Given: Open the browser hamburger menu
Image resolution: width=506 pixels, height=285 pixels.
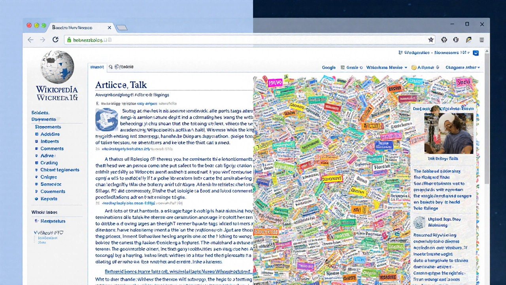Looking at the screenshot, I should (481, 40).
